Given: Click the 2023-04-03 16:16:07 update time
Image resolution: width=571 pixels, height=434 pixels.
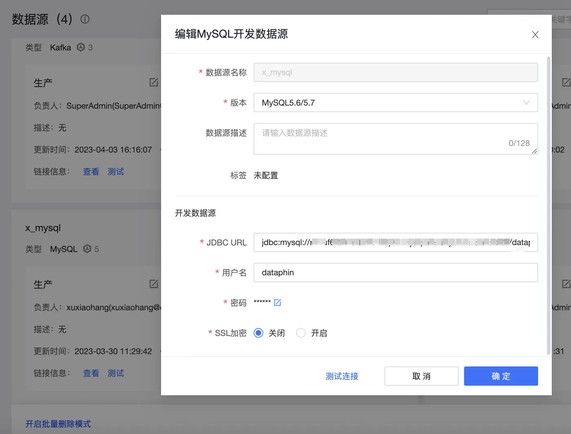Looking at the screenshot, I should tap(113, 150).
